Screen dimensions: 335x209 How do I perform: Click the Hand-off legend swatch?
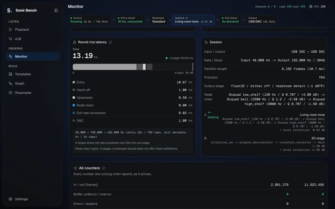(x=74, y=90)
